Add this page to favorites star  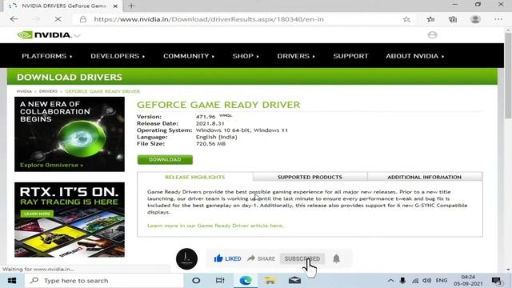click(406, 19)
